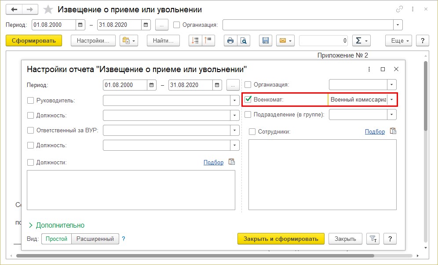This screenshot has width=438, height=265.
Task: Open settings dialog three-dot menu
Action: pyautogui.click(x=369, y=69)
